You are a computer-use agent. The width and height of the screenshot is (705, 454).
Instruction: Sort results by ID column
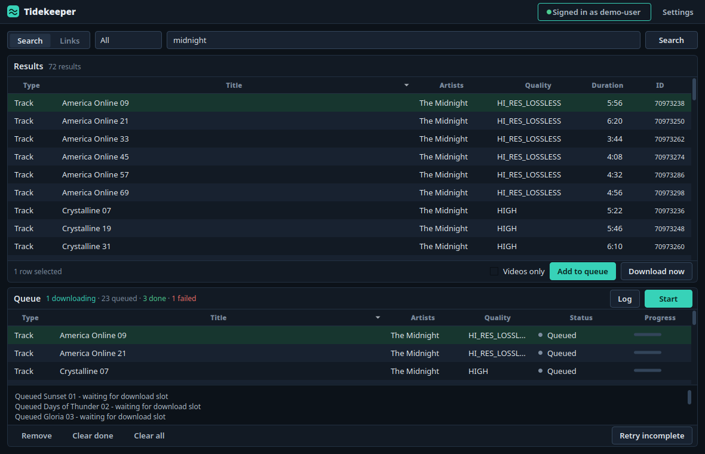click(x=660, y=85)
